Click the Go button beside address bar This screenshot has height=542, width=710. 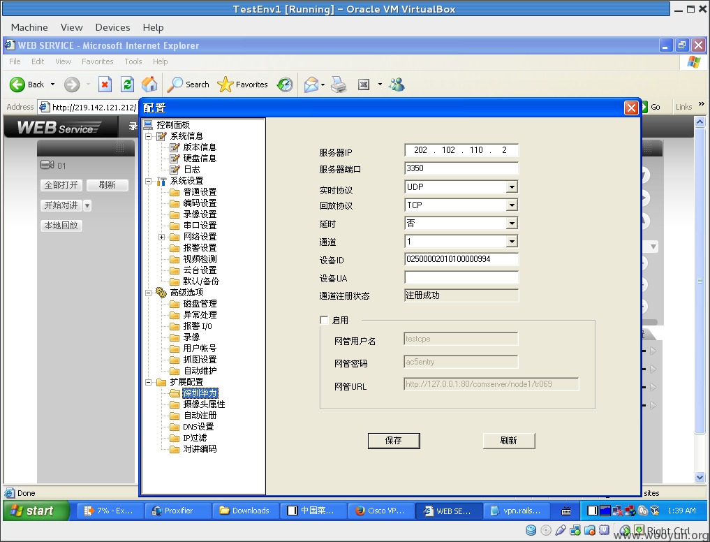click(x=651, y=107)
